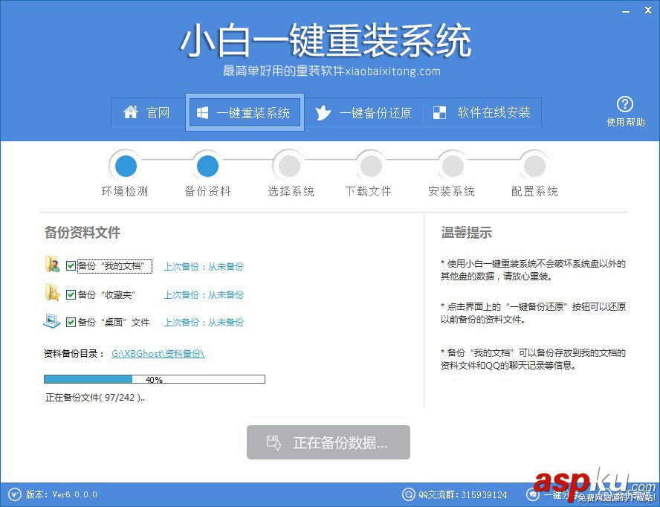The height and width of the screenshot is (507, 660).
Task: Click the desktop monitor backup icon
Action: (x=53, y=321)
